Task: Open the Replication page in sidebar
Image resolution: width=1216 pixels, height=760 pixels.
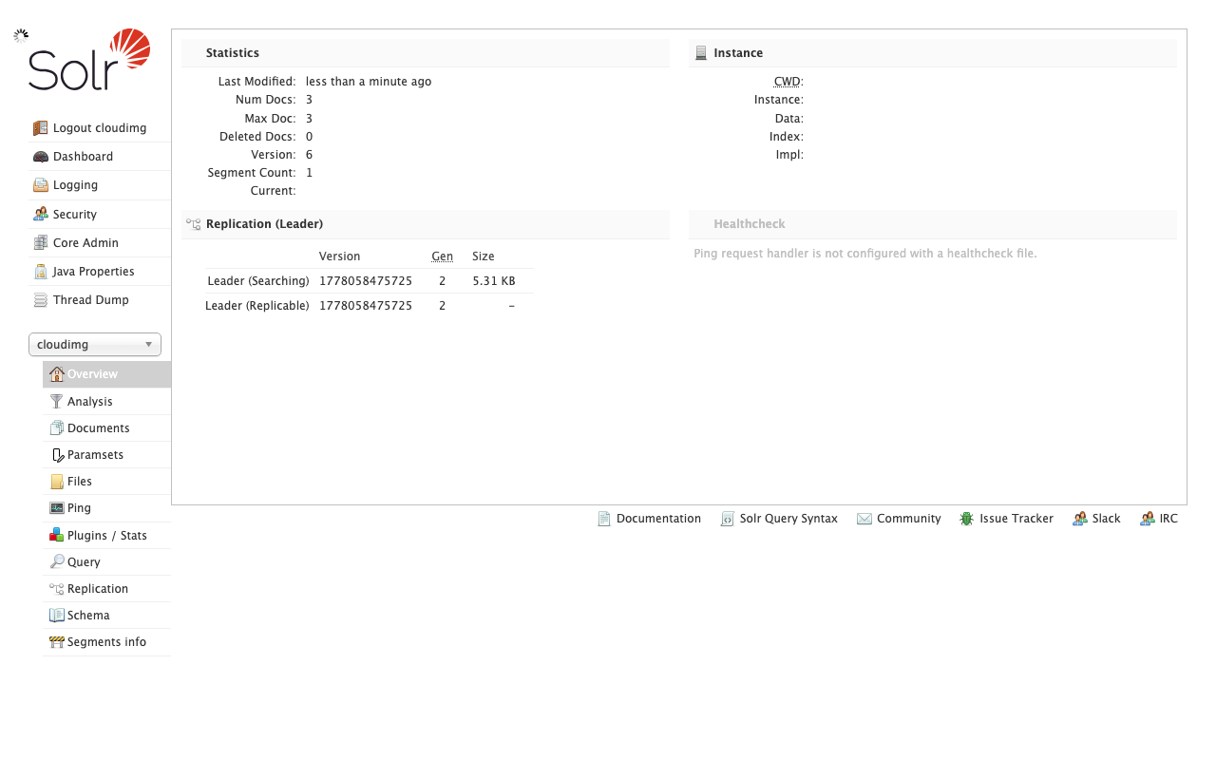Action: (x=107, y=589)
